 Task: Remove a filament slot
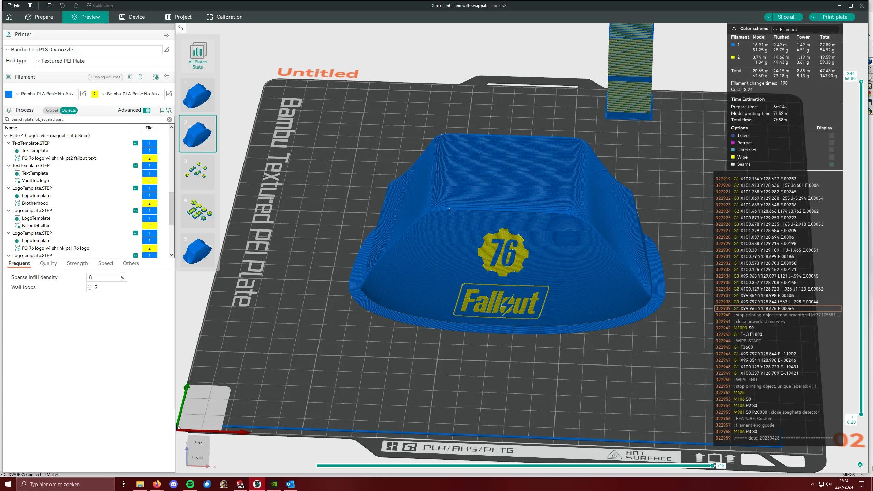[x=142, y=77]
